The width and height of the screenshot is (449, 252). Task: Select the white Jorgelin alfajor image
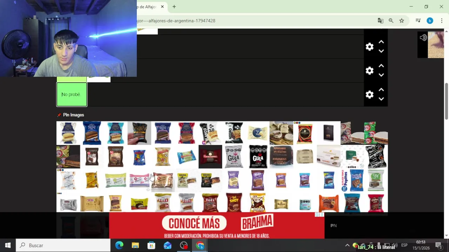coord(68,180)
